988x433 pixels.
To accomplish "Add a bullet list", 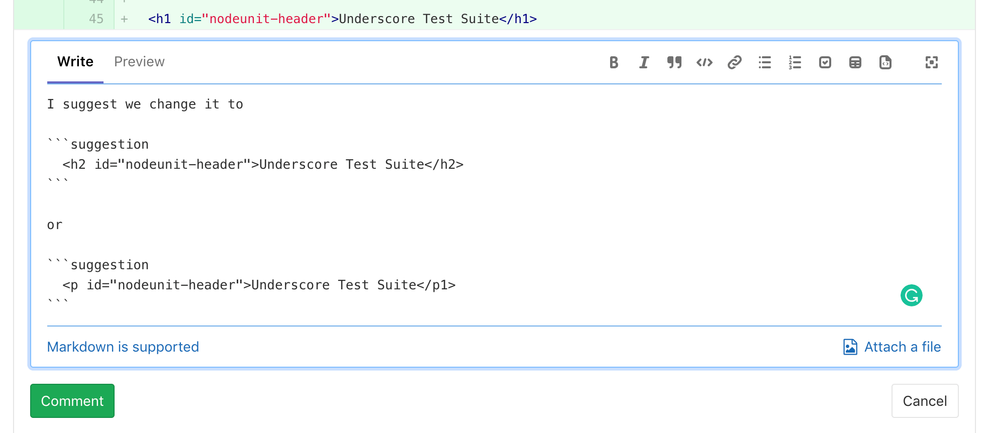I will 764,62.
